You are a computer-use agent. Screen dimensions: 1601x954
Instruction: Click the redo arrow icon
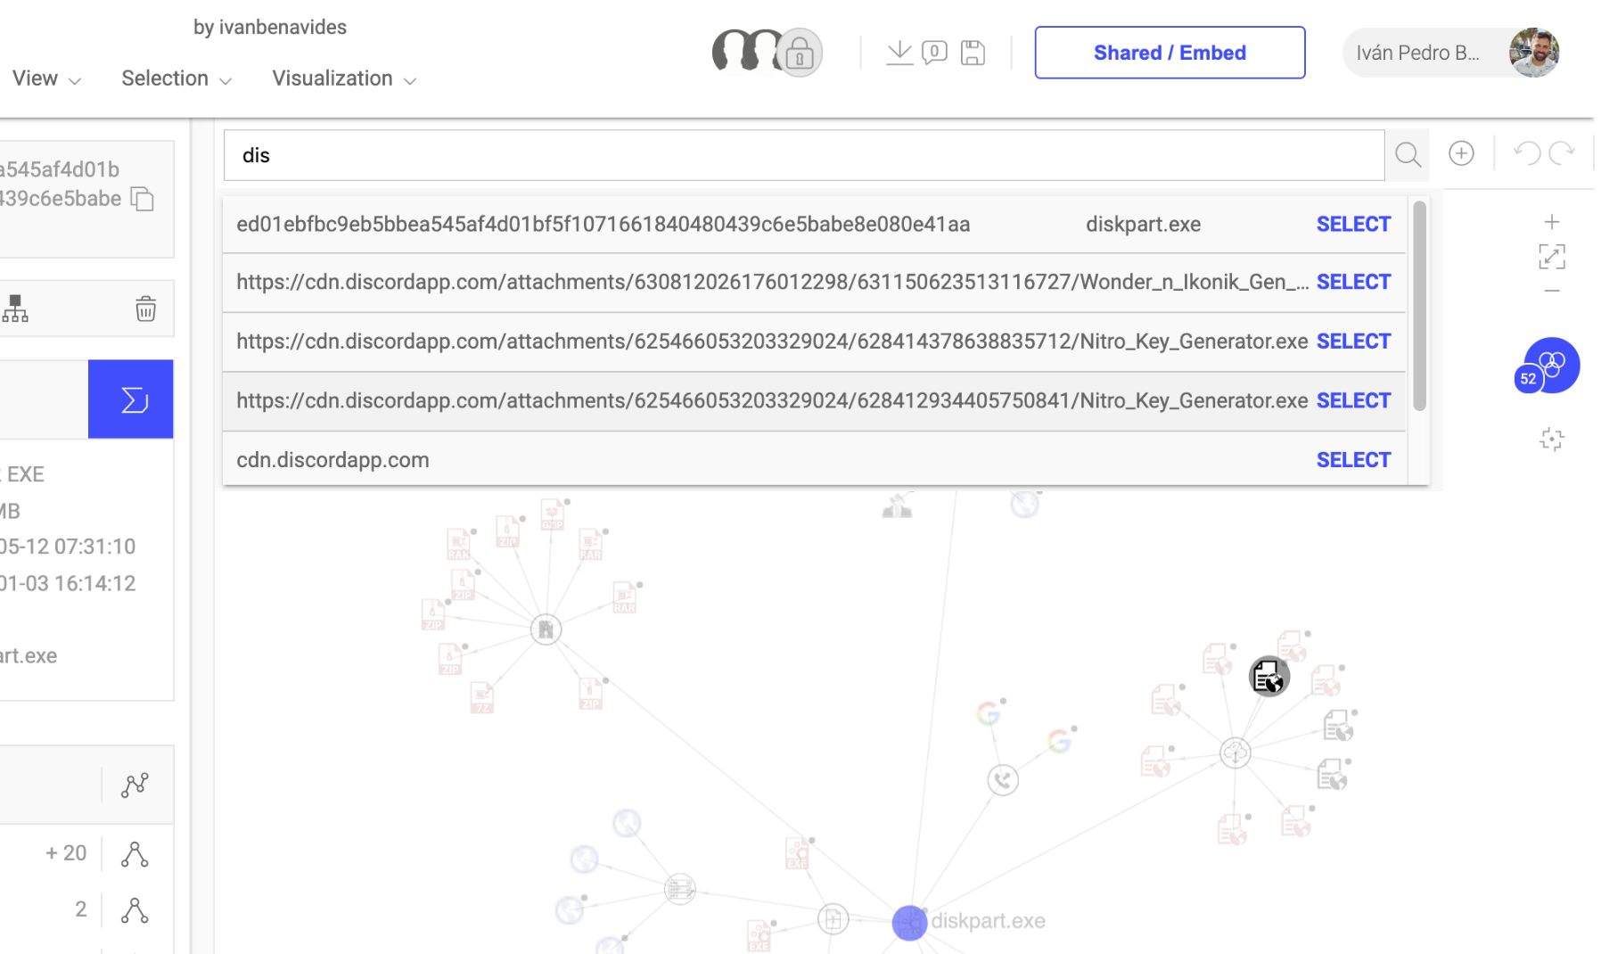pos(1562,153)
